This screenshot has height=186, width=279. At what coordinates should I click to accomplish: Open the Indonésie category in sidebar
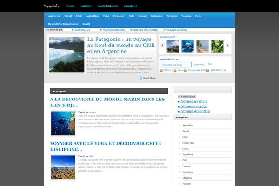click(188, 172)
